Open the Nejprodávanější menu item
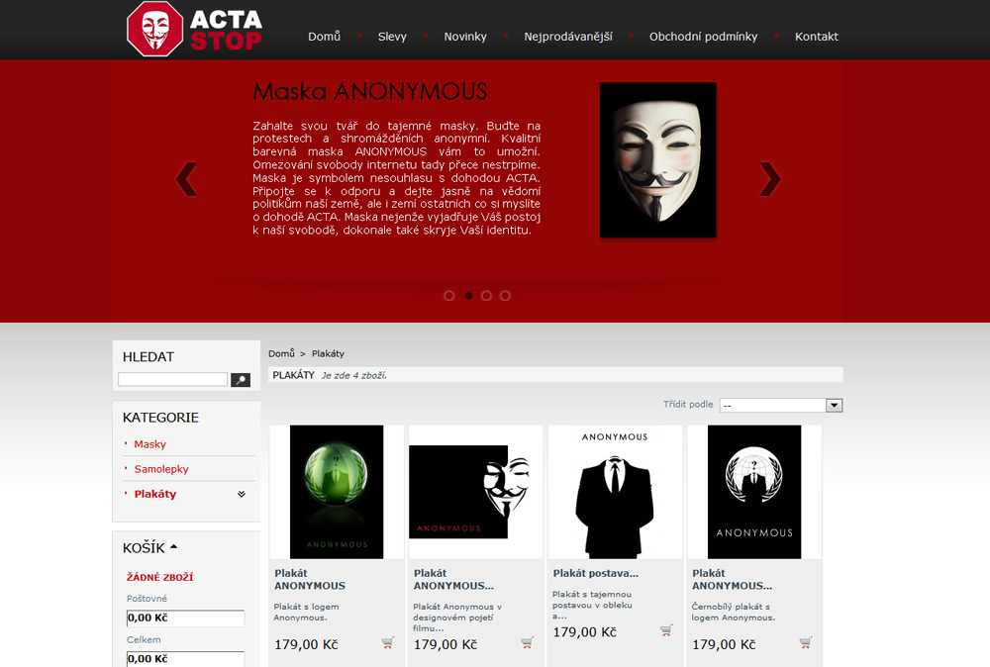The height and width of the screenshot is (667, 990). [x=568, y=37]
